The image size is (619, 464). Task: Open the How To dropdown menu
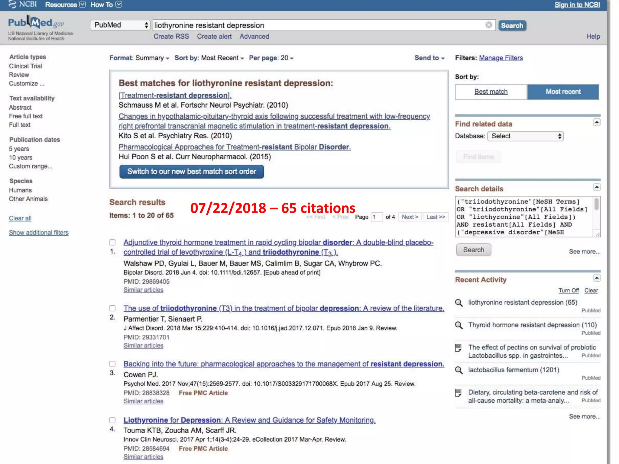106,5
